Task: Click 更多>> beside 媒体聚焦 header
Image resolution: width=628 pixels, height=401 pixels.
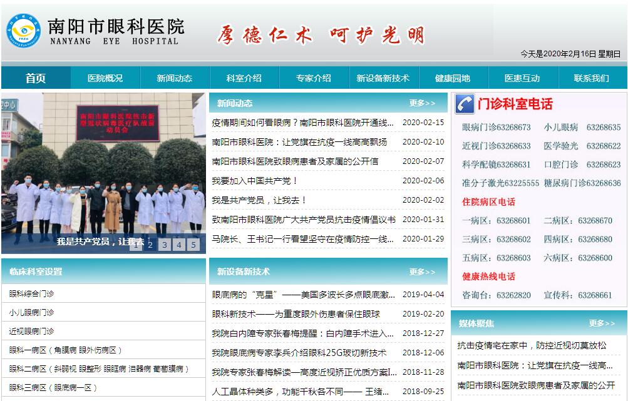Action: point(602,323)
